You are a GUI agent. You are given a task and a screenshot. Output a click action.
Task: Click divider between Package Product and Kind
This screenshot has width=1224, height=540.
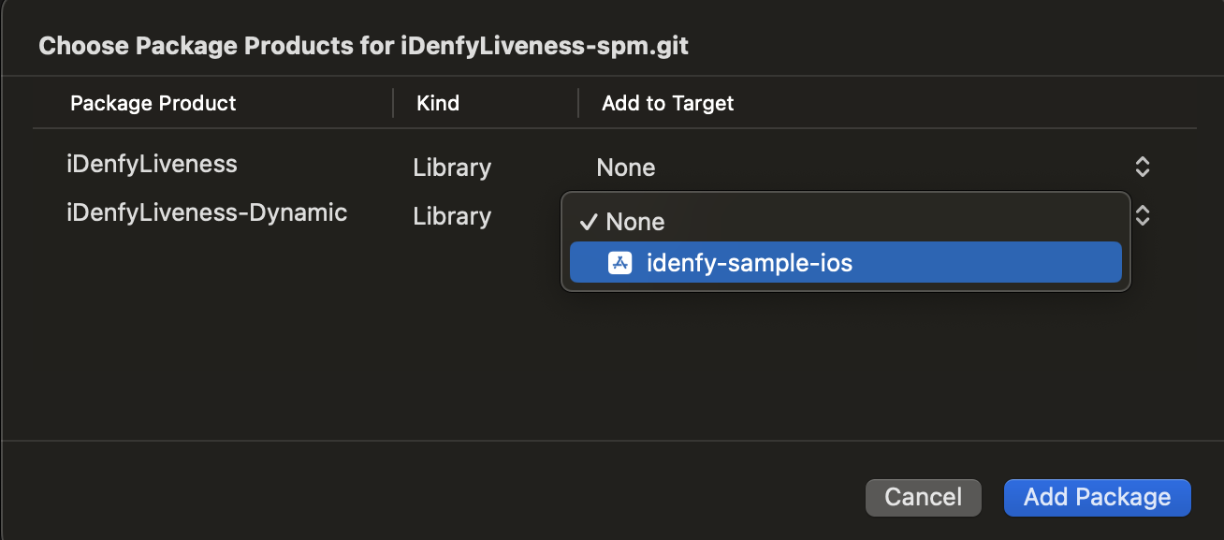pos(393,103)
